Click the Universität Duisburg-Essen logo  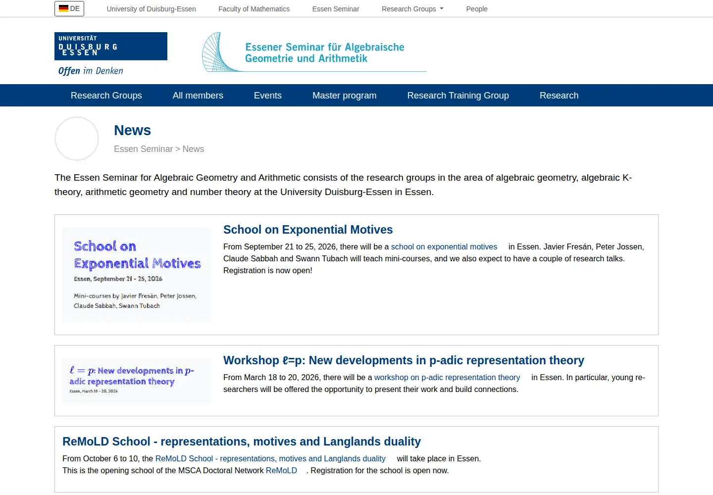coord(111,46)
